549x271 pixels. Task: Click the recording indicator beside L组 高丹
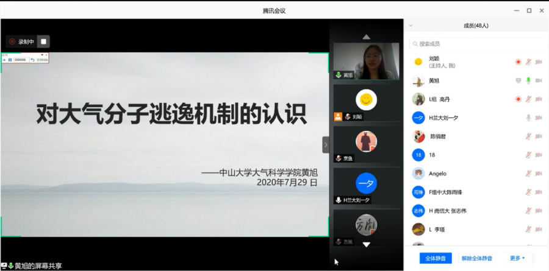[x=518, y=99]
